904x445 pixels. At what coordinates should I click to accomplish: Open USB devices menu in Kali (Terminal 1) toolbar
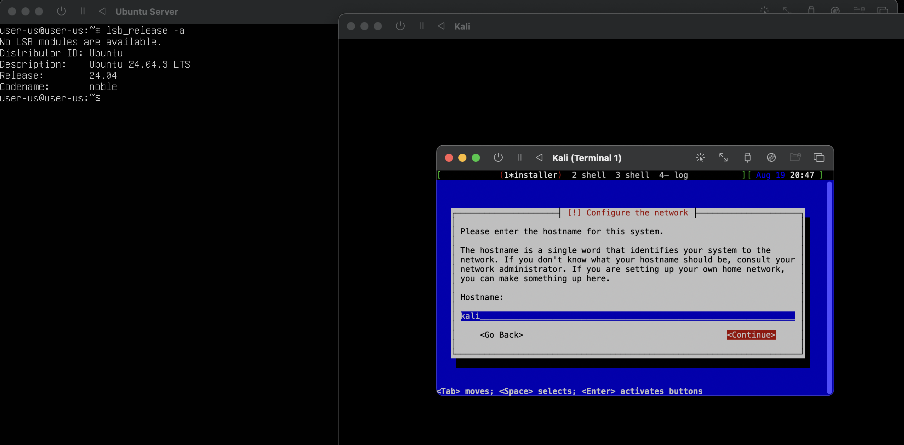(x=748, y=158)
